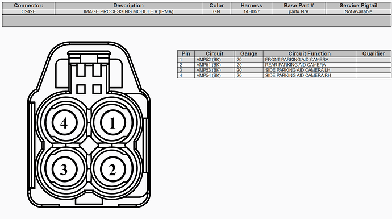The width and height of the screenshot is (392, 219).
Task: Click the C242E connector cell
Action: coord(28,11)
